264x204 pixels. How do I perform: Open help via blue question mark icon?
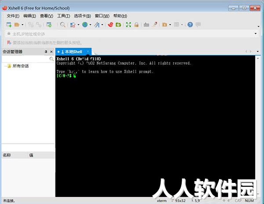coord(190,25)
